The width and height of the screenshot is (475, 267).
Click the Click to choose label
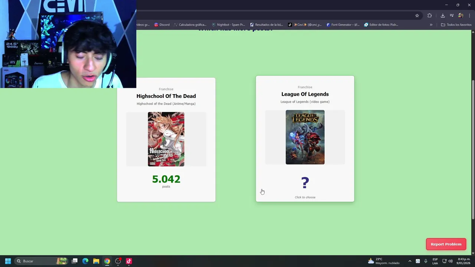tap(305, 197)
